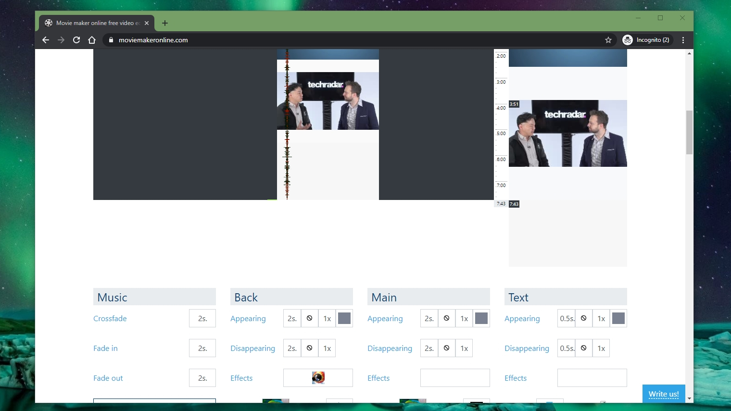Viewport: 731px width, 411px height.
Task: Click the Write us! button
Action: (664, 394)
